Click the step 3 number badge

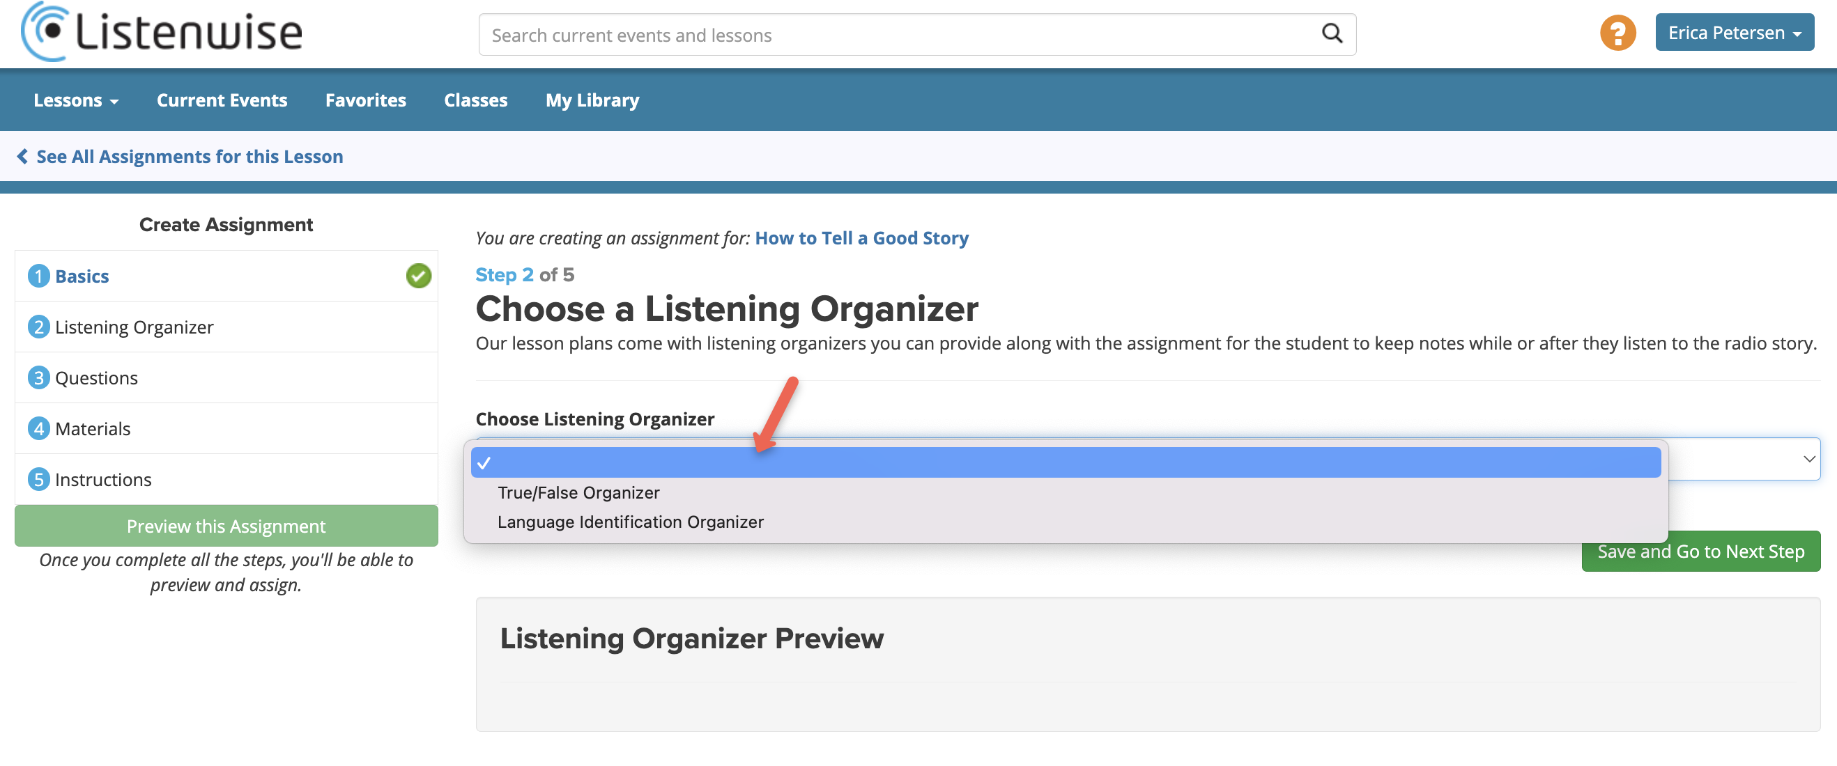coord(38,377)
